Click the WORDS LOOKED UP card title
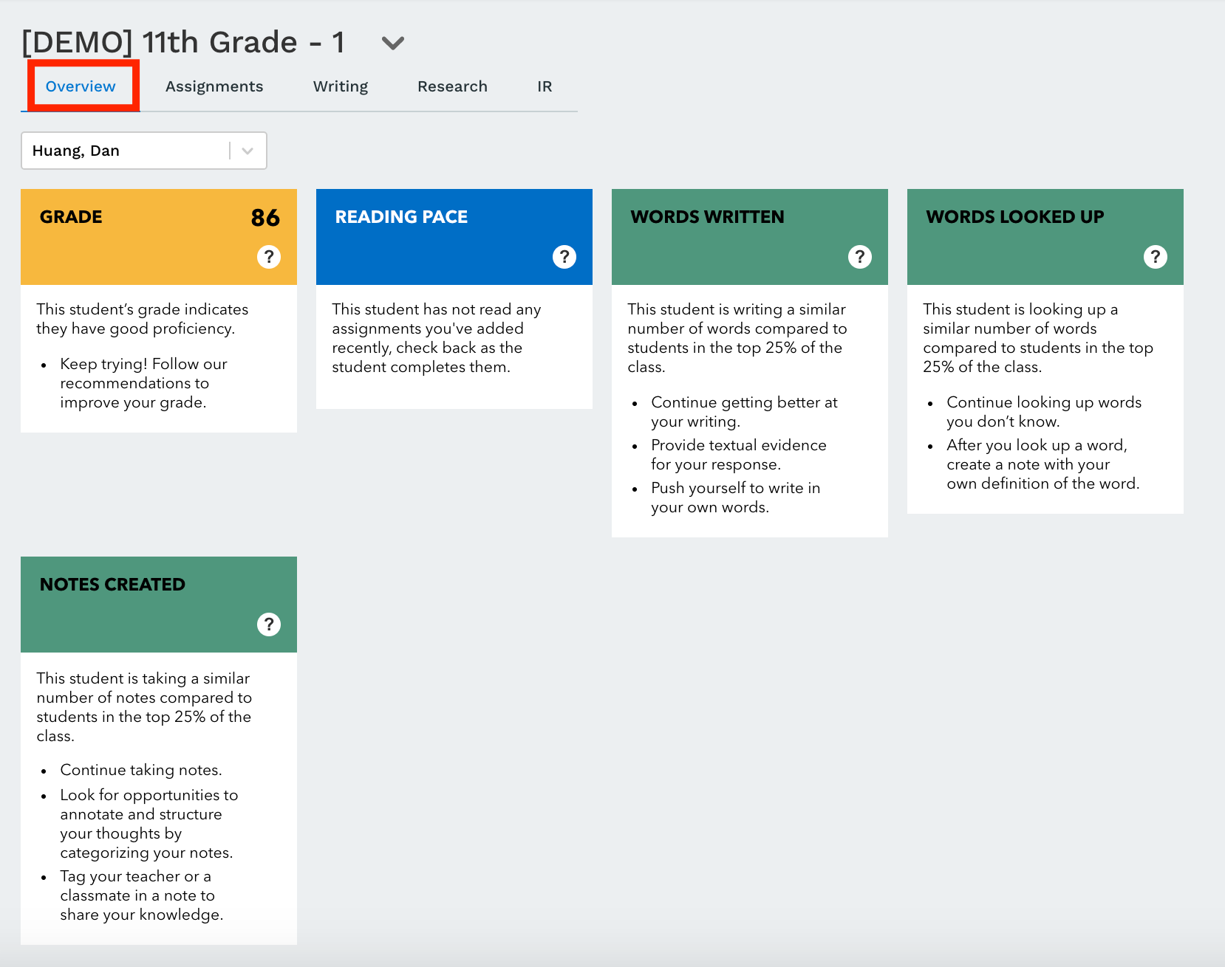Screen dimensions: 1225x967 (1015, 217)
